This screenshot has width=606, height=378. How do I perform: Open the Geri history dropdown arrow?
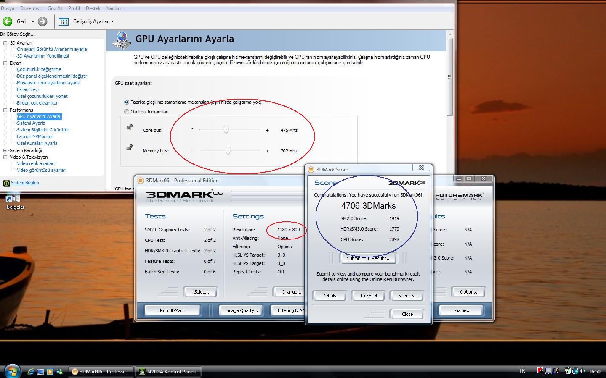33,21
